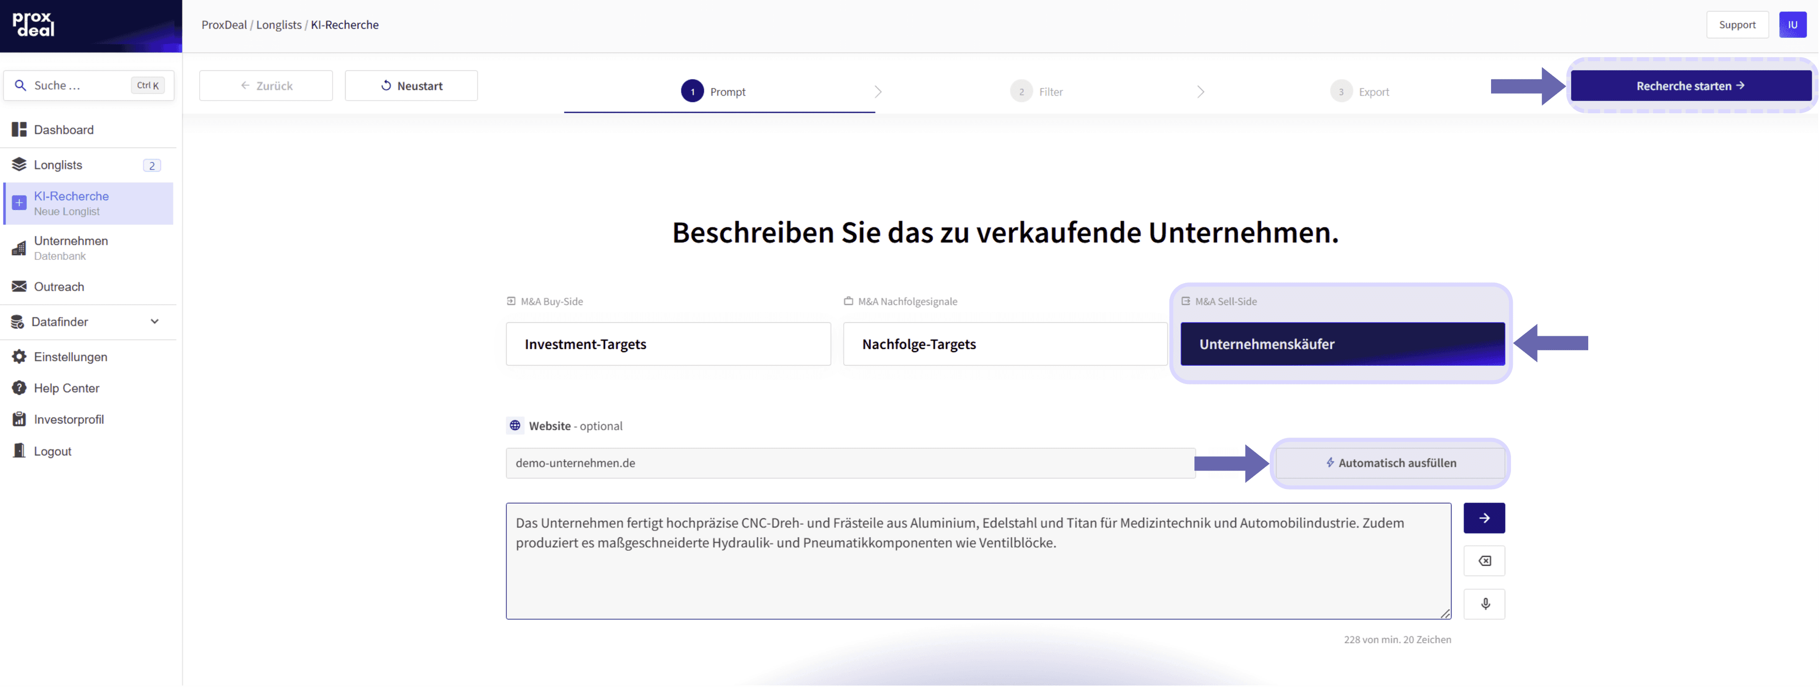Go to the Export step tab
The width and height of the screenshot is (1820, 687).
(x=1359, y=92)
